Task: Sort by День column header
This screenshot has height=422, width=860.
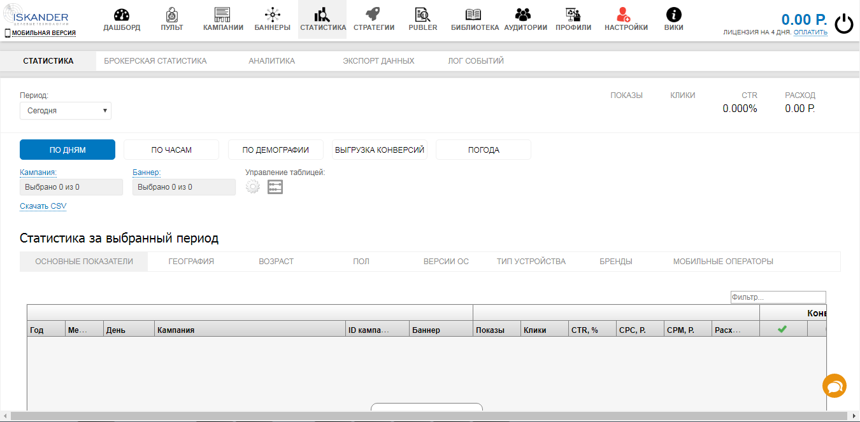Action: click(x=129, y=329)
